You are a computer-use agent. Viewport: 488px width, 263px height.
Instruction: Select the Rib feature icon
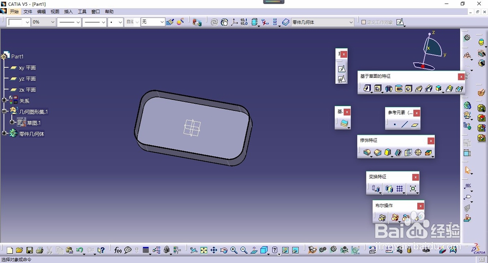[419, 89]
